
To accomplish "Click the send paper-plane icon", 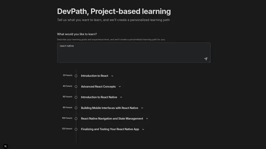I will [x=206, y=59].
